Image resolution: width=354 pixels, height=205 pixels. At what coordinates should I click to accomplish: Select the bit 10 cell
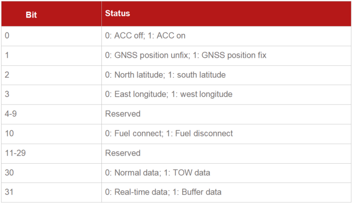coord(51,134)
